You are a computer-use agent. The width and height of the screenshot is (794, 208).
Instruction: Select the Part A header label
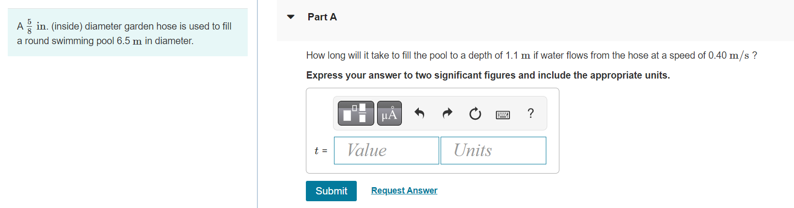(x=322, y=17)
